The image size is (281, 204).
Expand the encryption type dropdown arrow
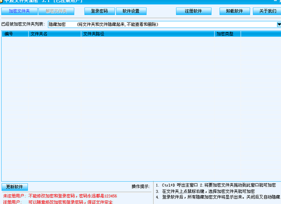coord(279,25)
